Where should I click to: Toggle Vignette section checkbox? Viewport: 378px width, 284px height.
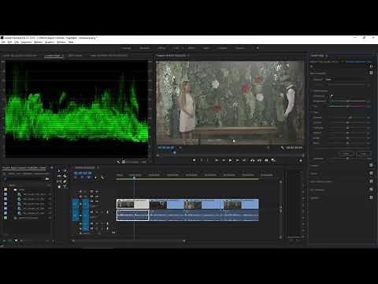pos(371,197)
